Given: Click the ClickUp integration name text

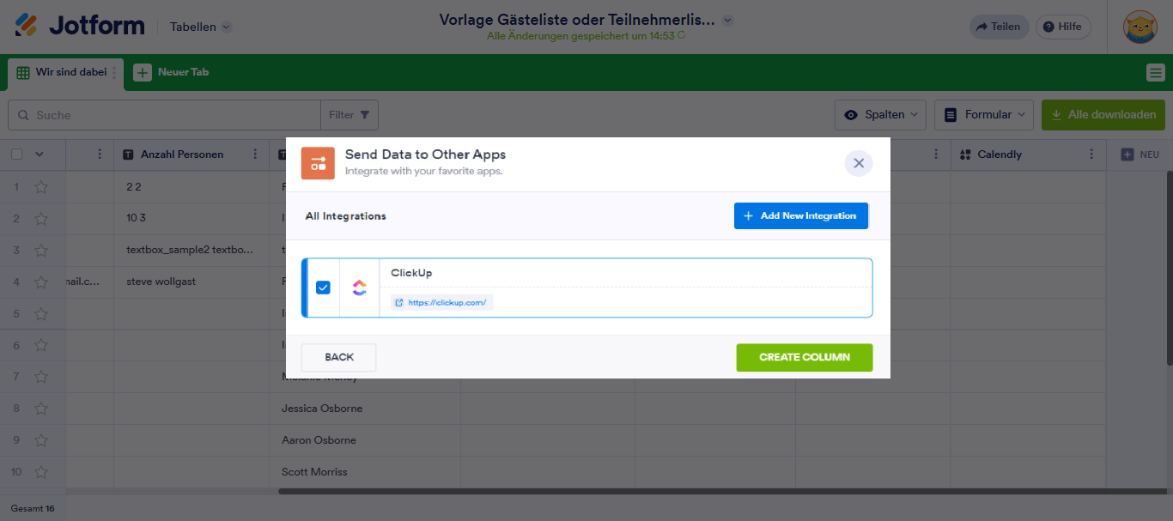Looking at the screenshot, I should pos(411,273).
